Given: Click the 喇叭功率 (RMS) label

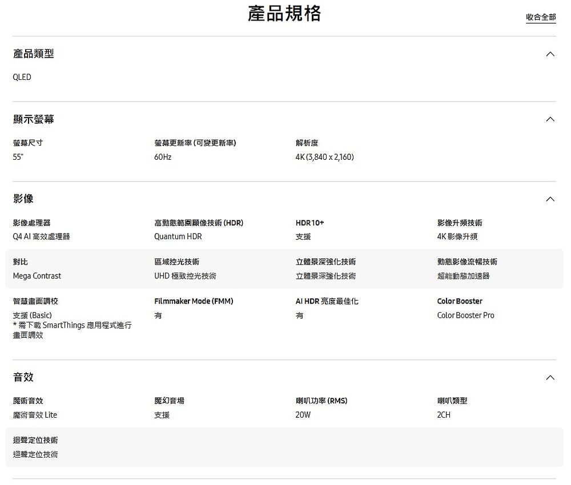Looking at the screenshot, I should [321, 401].
